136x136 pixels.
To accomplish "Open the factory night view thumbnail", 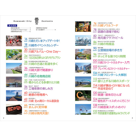I will [14, 82].
